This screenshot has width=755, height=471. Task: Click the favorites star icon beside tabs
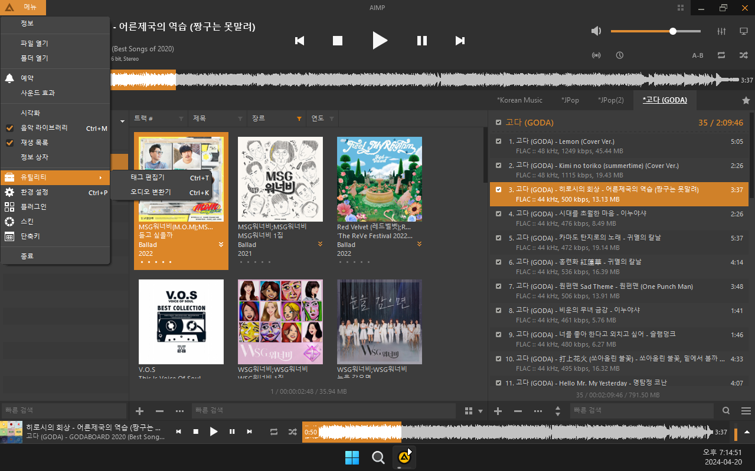coord(746,100)
